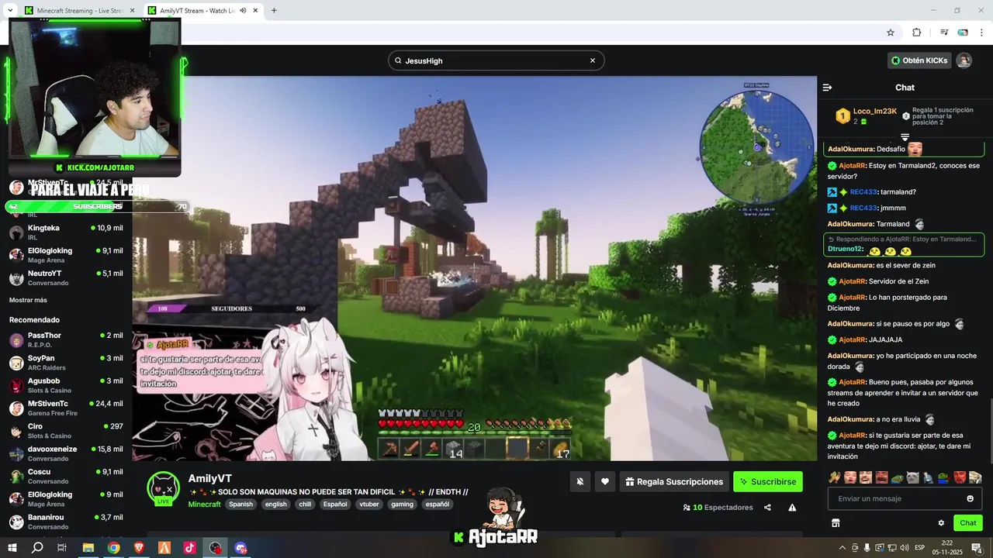Click the JesusHigh search field
993x558 pixels.
(x=496, y=60)
